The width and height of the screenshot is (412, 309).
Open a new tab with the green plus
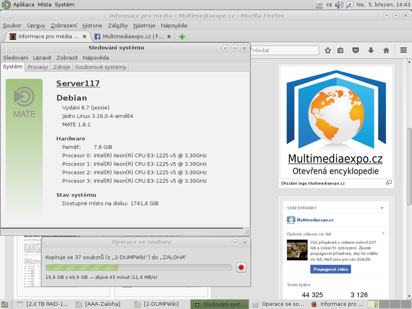180,37
